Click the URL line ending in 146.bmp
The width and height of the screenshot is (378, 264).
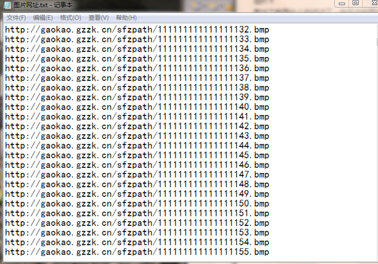point(137,165)
